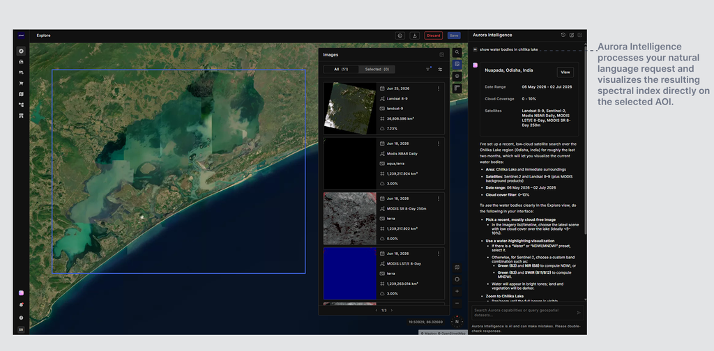Zoom out on the map
This screenshot has height=351, width=714.
457,303
